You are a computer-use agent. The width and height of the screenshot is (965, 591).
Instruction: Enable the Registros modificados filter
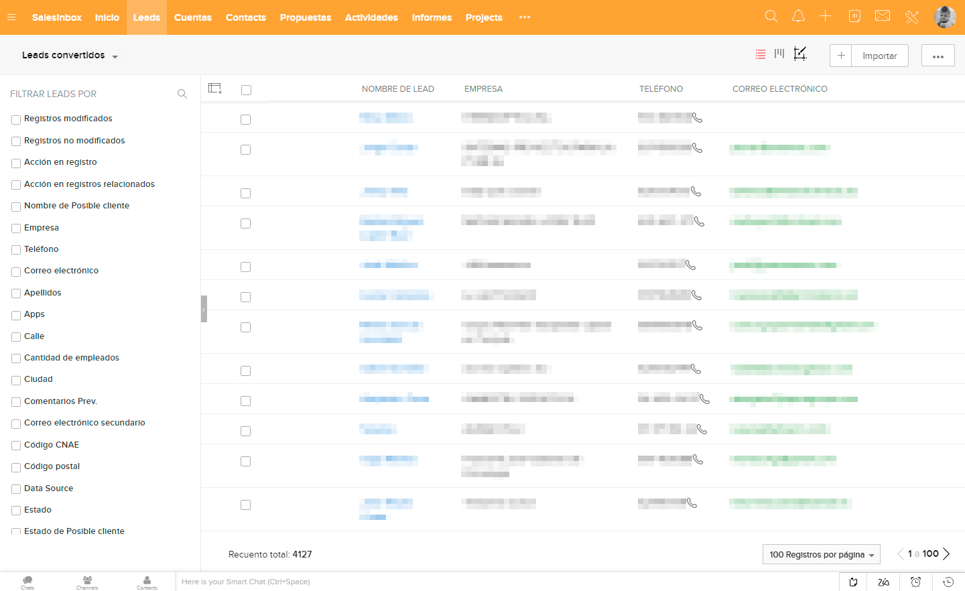point(16,120)
